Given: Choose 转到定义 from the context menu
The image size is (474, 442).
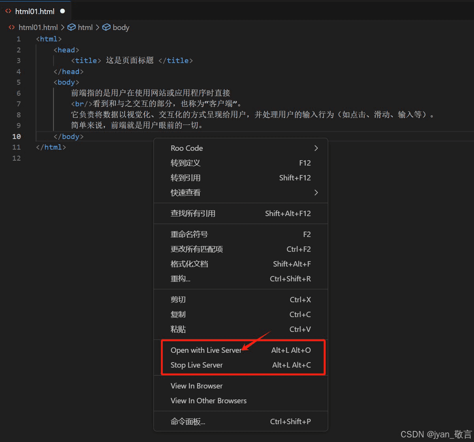Looking at the screenshot, I should point(186,163).
